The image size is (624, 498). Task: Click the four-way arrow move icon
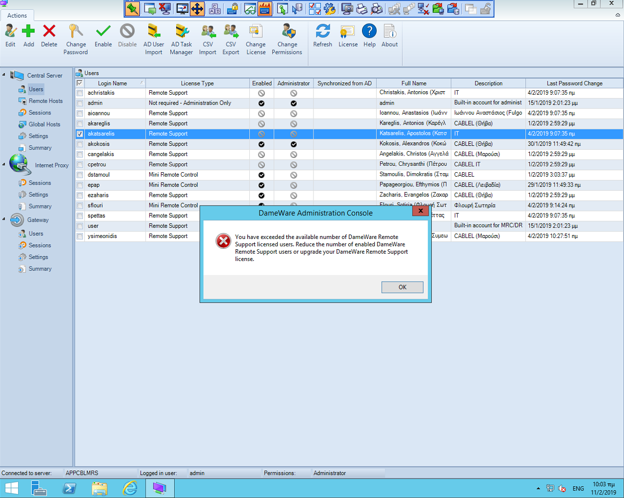pos(197,8)
